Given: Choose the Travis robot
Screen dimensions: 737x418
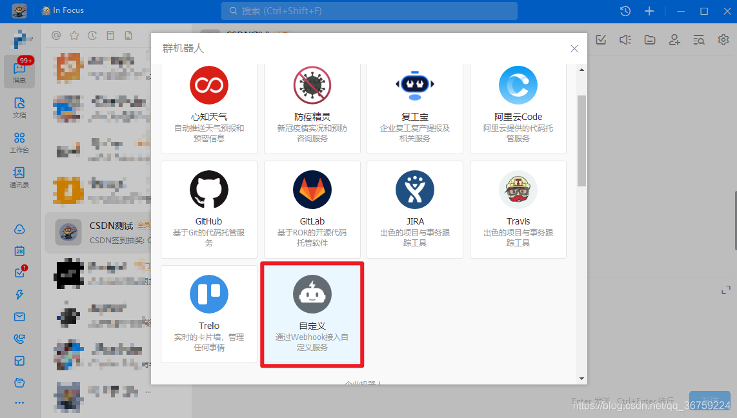Looking at the screenshot, I should [x=518, y=210].
